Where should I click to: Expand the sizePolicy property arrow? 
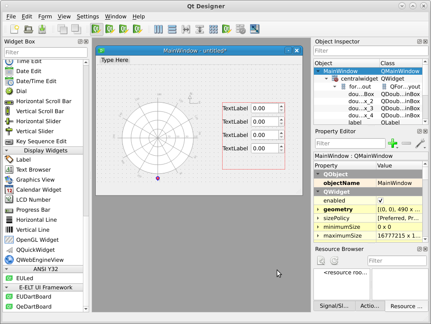click(318, 218)
